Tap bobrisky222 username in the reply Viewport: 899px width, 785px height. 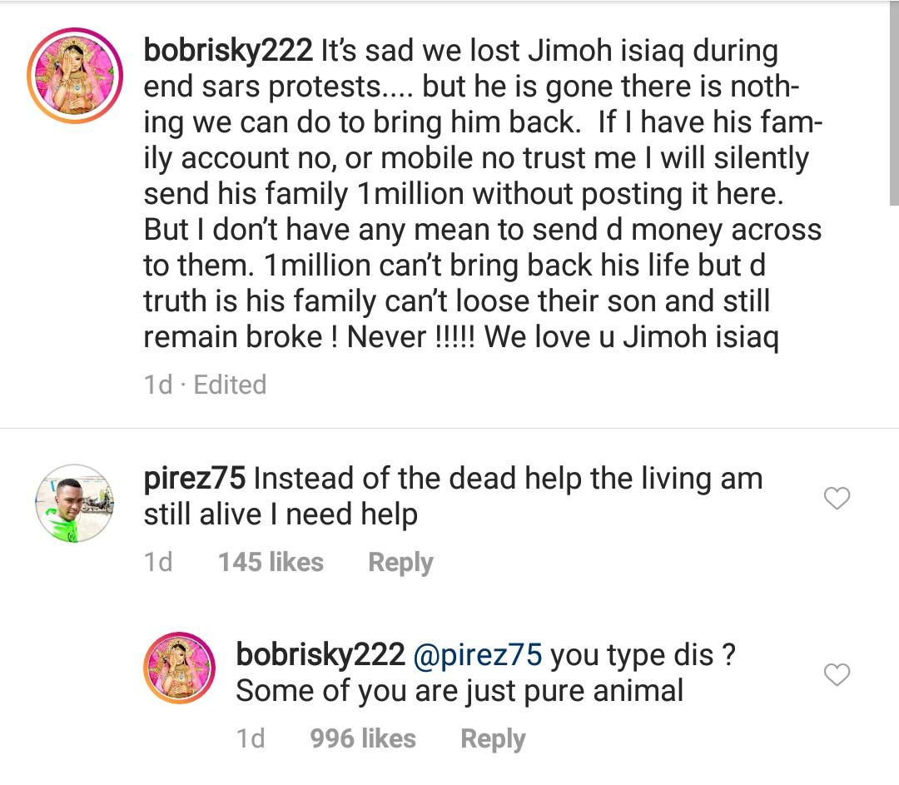[320, 654]
